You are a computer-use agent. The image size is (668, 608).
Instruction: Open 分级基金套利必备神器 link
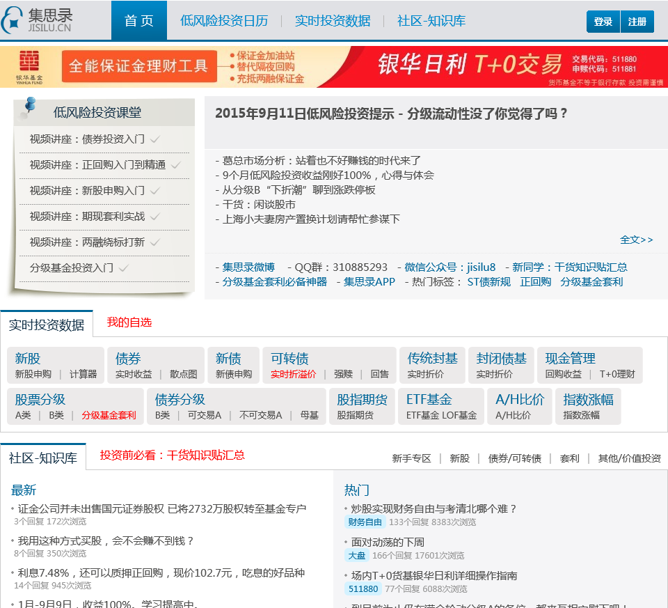point(274,282)
